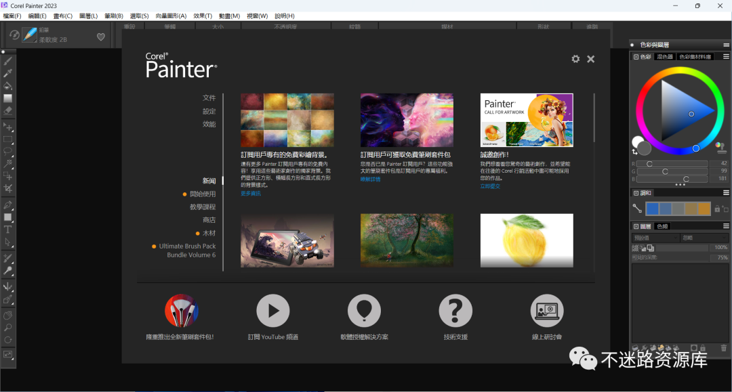The image size is (732, 392).
Task: Click the clone color stamp icon
Action: click(720, 148)
